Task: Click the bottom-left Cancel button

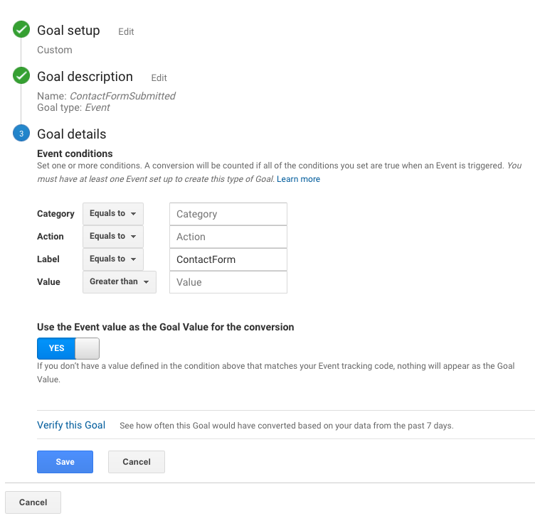Action: (33, 502)
